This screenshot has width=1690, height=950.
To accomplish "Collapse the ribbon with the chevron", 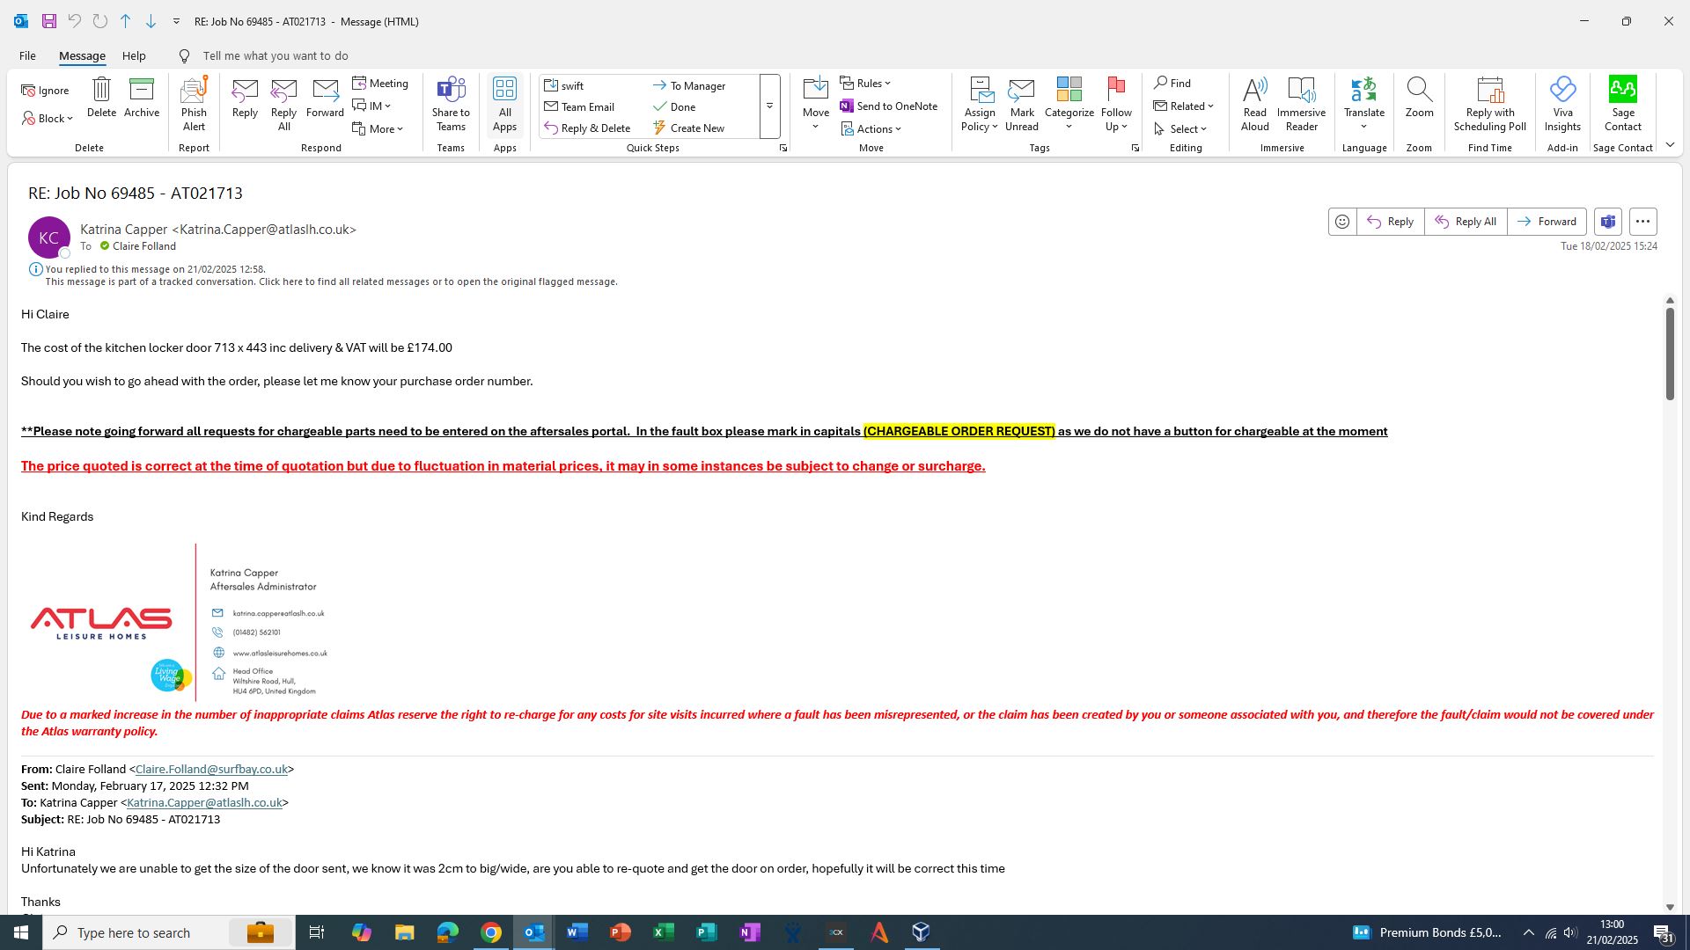I will [1670, 145].
